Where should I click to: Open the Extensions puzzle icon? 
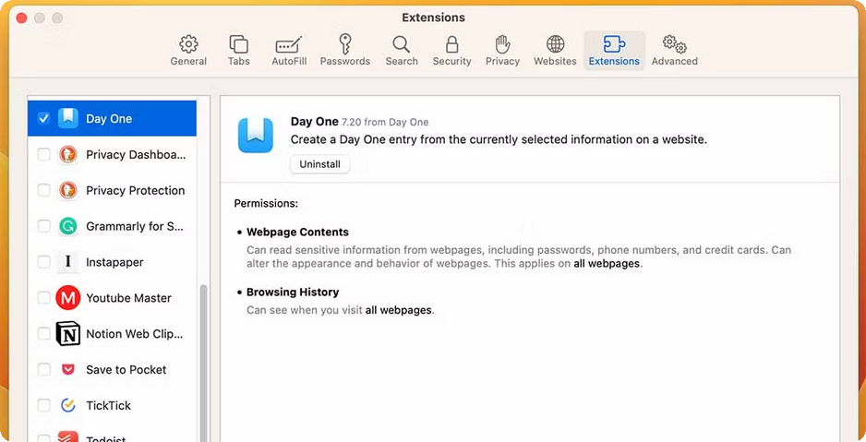point(614,43)
